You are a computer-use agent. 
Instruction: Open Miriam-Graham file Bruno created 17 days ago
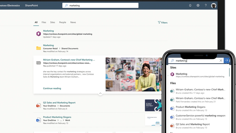pos(198,91)
